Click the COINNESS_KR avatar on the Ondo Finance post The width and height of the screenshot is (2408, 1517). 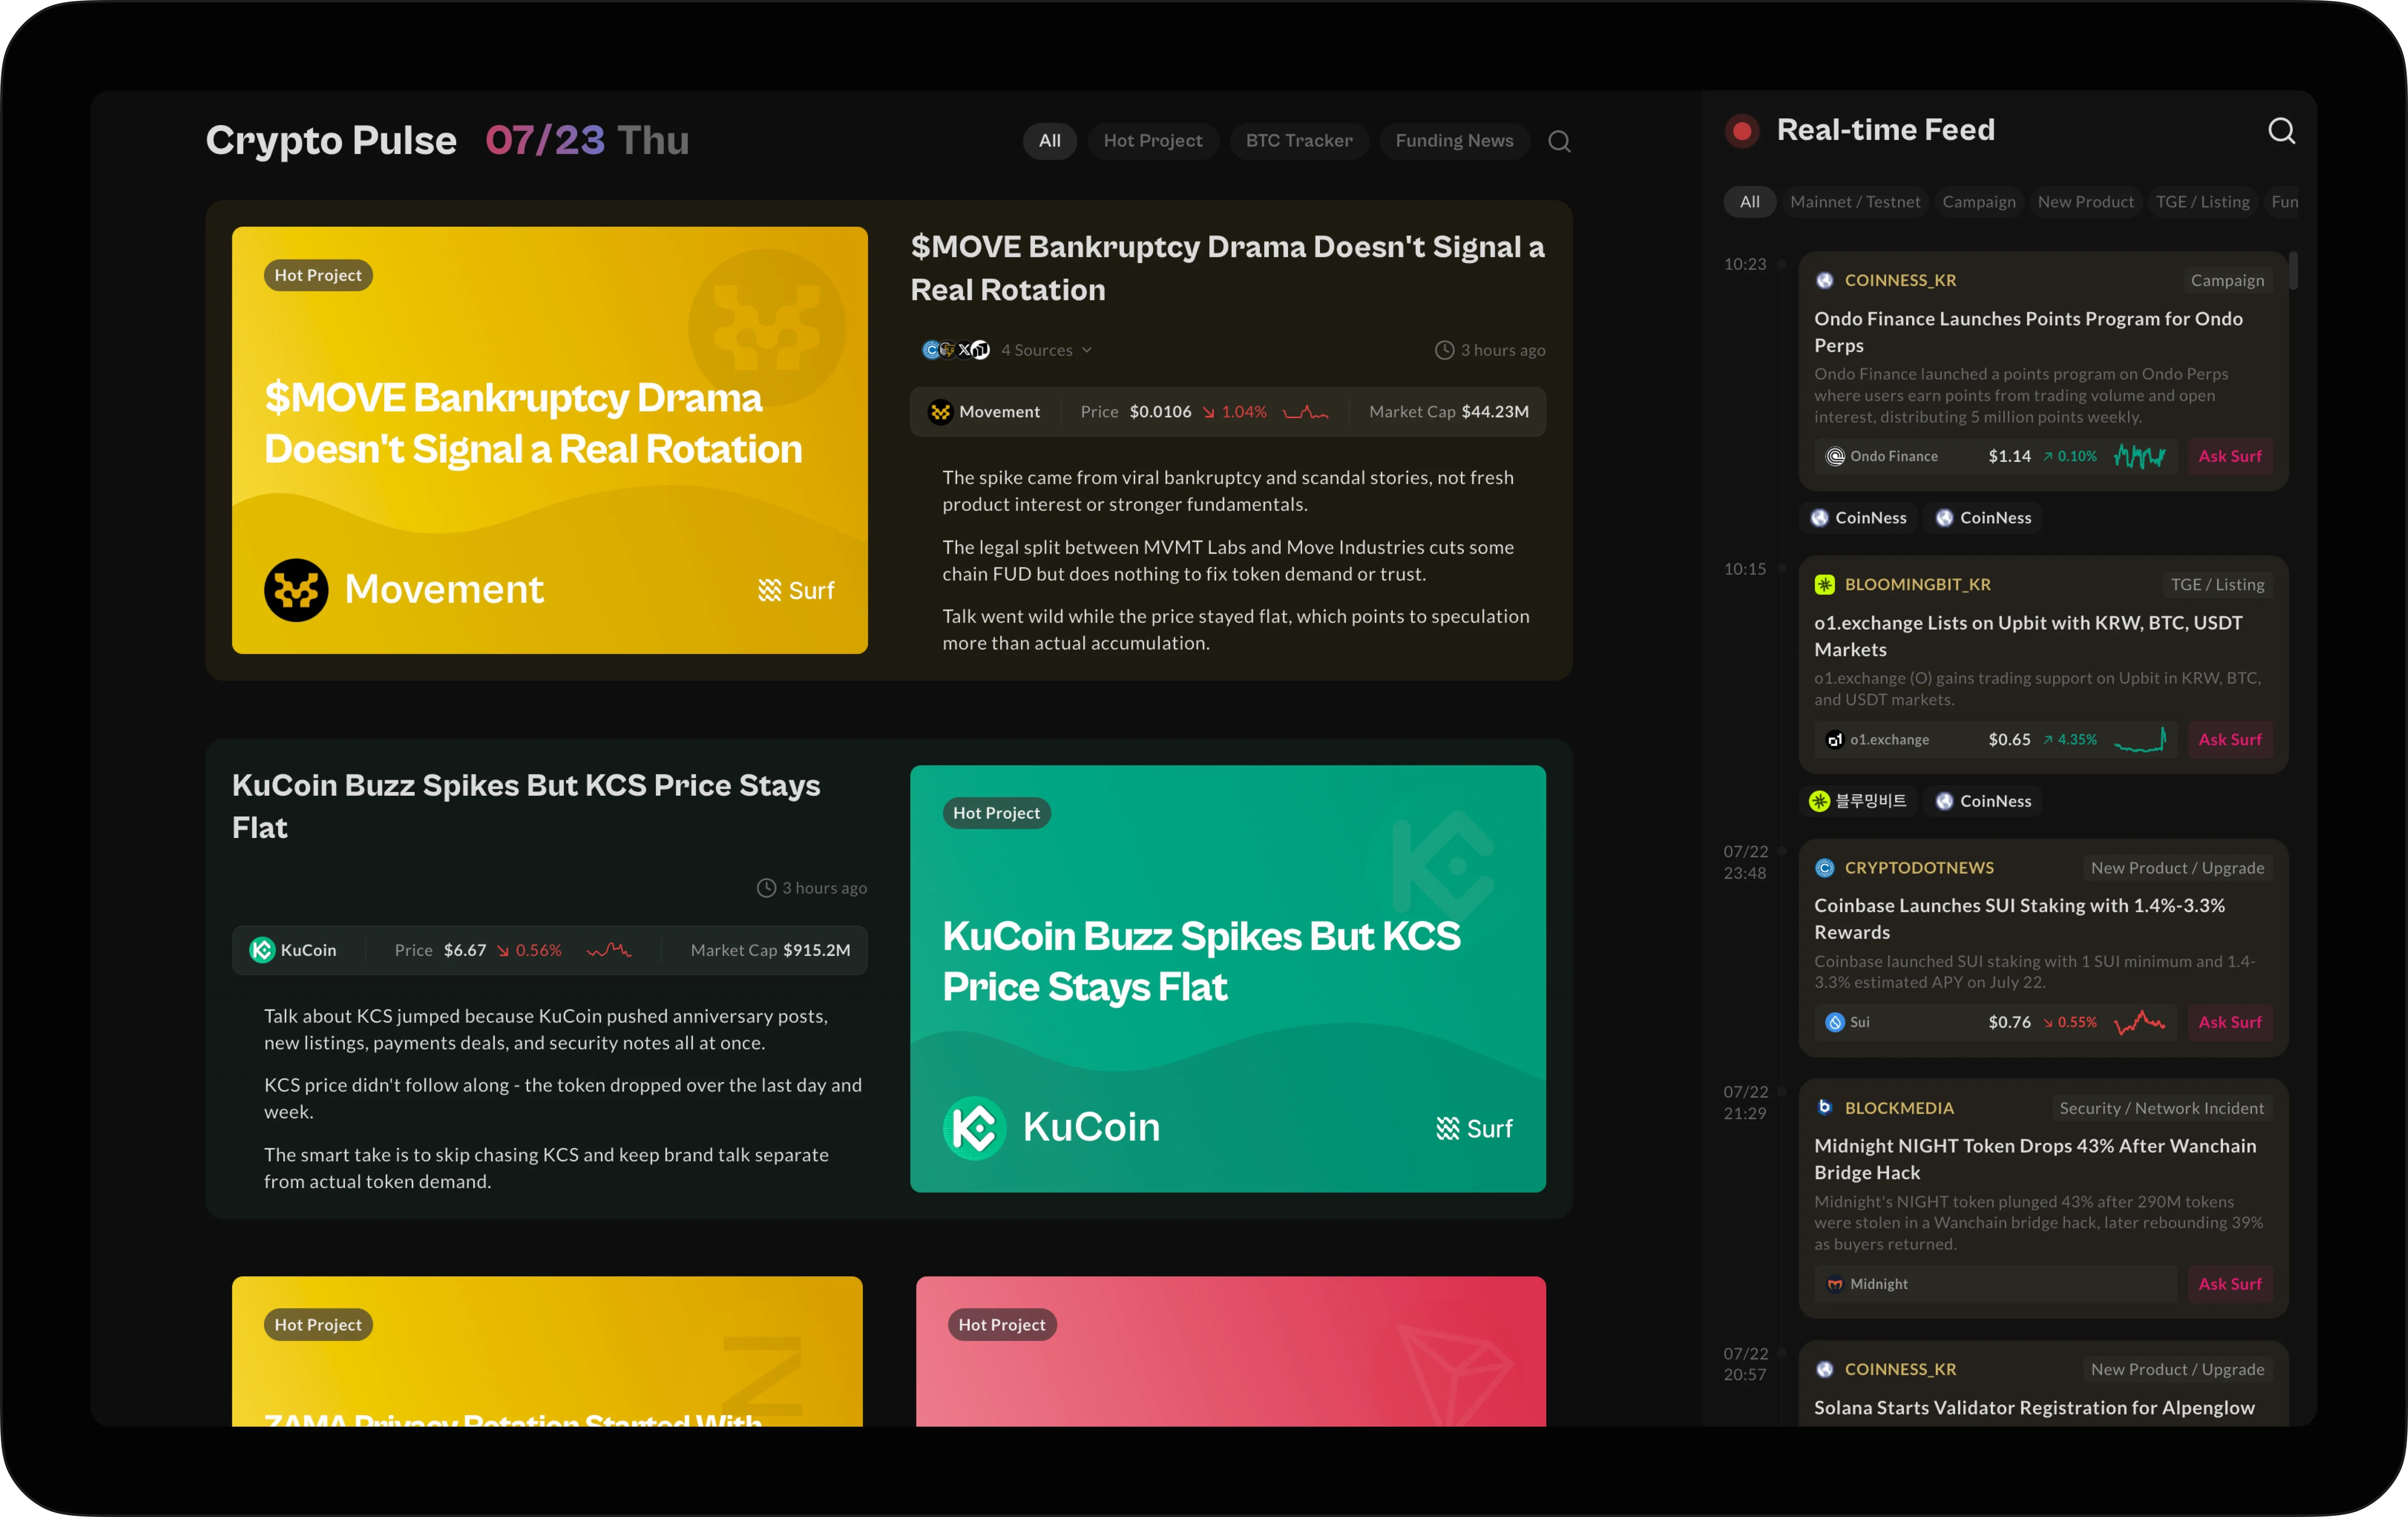[1825, 281]
